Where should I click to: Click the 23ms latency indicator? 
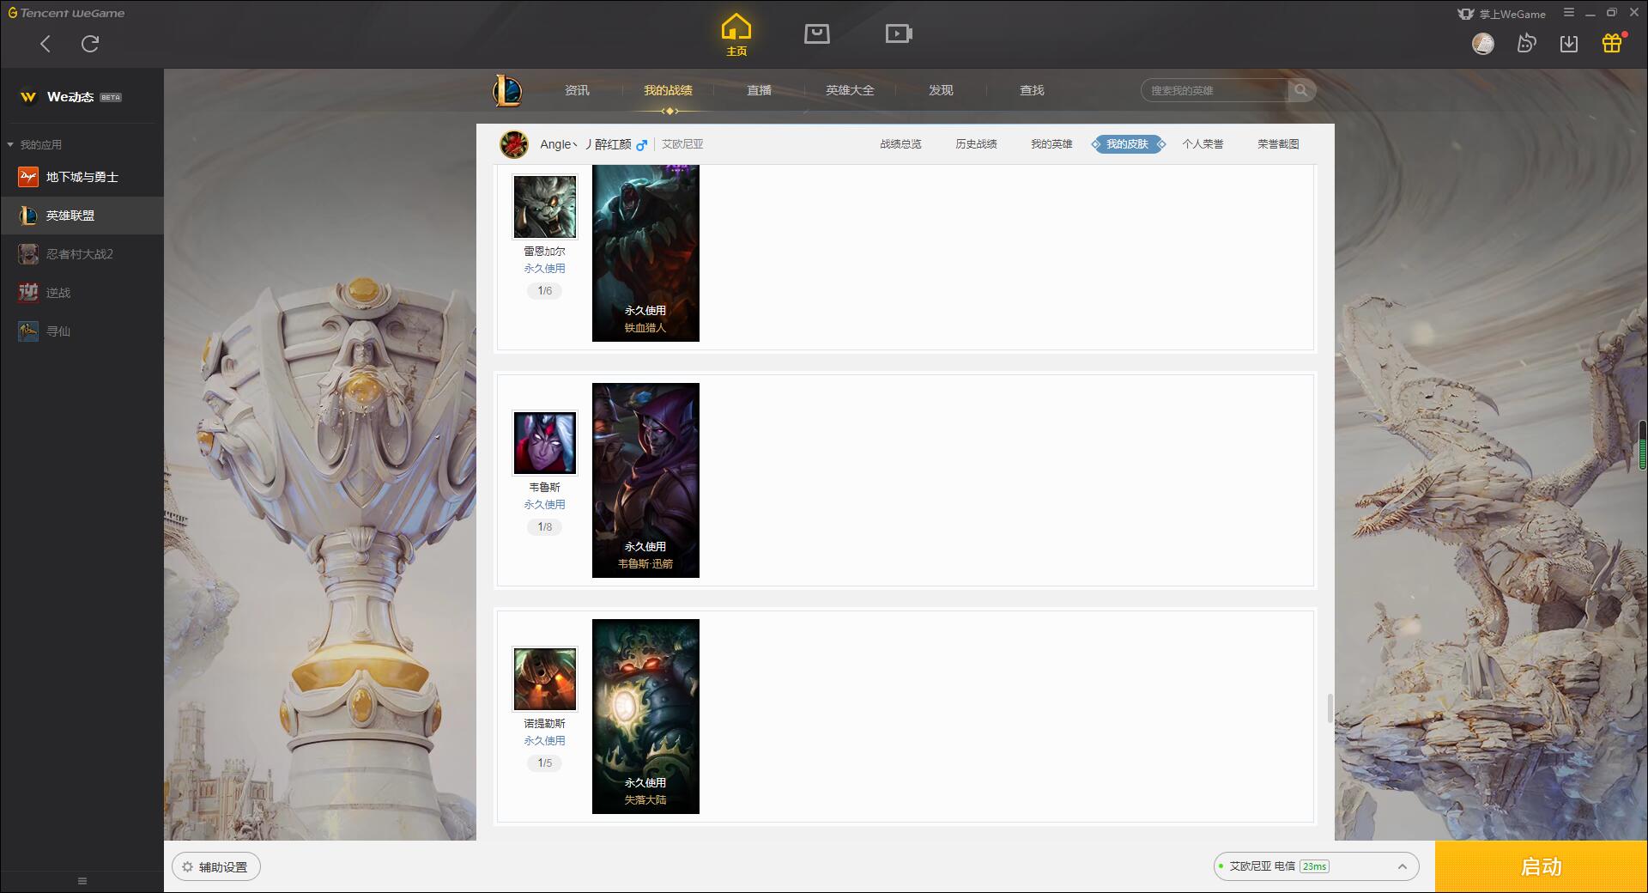click(x=1314, y=866)
